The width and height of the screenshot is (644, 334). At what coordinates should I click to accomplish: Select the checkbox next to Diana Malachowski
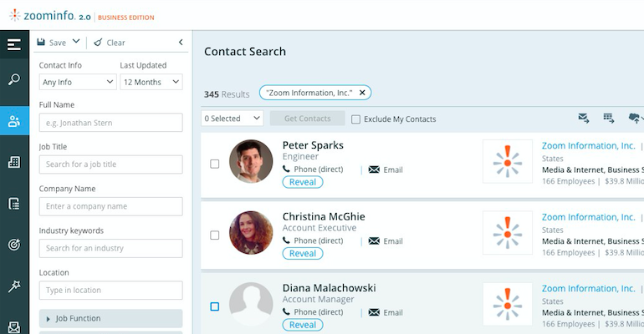[x=215, y=306]
